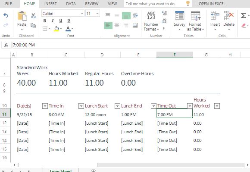Click the OPEN IN EXCEL button
This screenshot has width=250, height=172.
tap(212, 4)
